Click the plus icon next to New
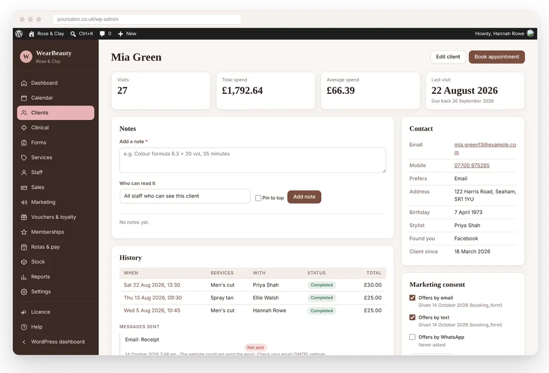 click(120, 34)
